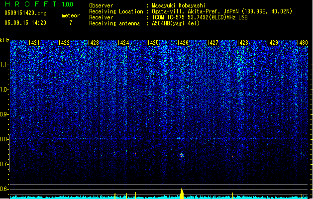Click the Receiver label
Viewport: 313px width, 199px height.
point(101,17)
